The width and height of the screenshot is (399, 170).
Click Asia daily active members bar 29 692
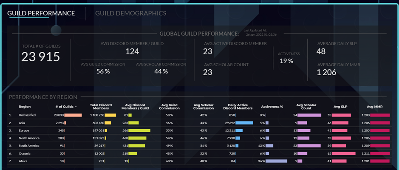click(x=244, y=123)
